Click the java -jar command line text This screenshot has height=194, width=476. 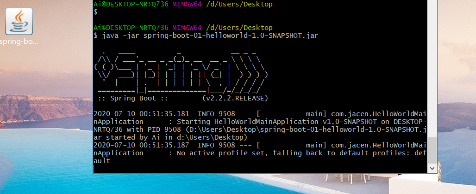click(x=210, y=36)
